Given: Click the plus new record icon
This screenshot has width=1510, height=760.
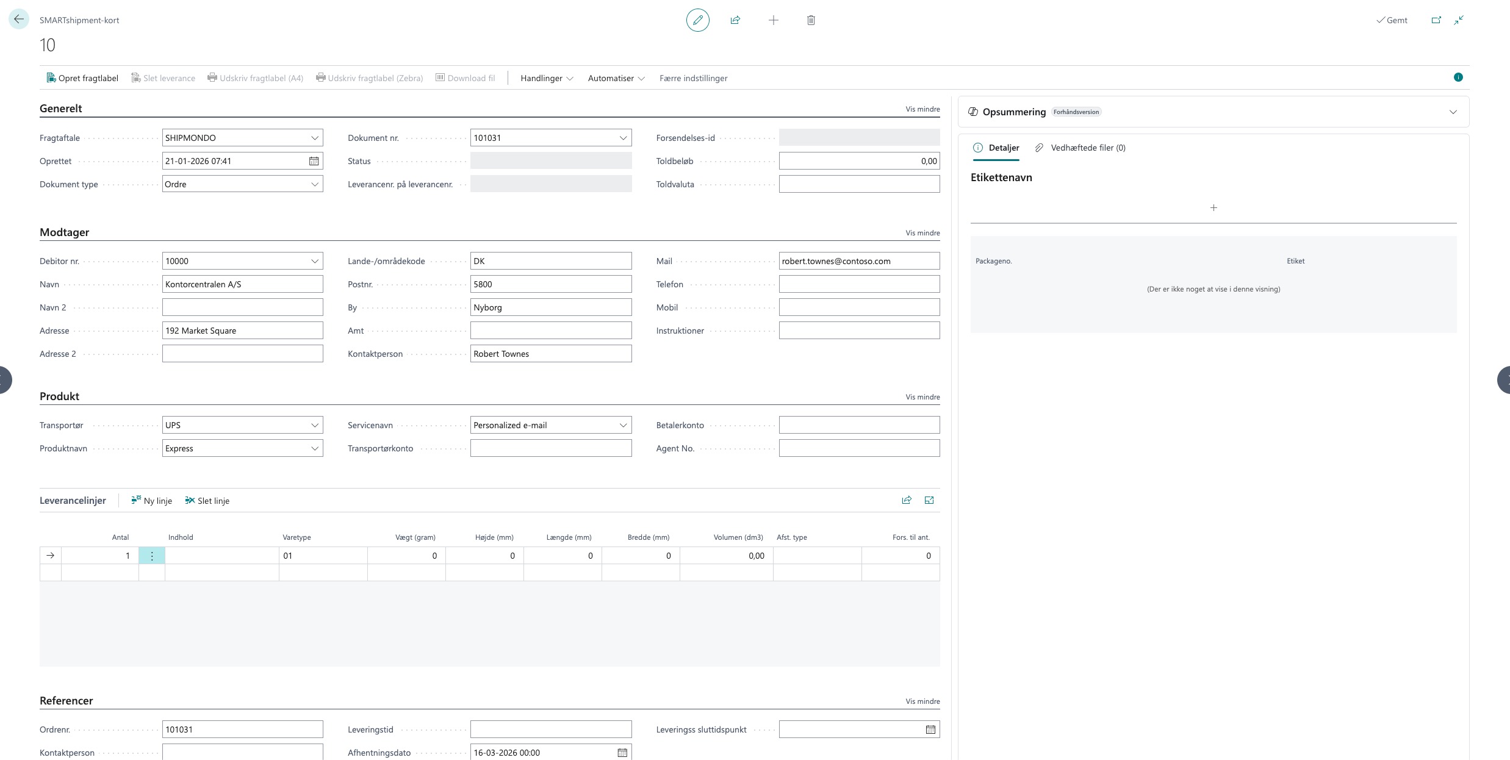Looking at the screenshot, I should pos(773,20).
